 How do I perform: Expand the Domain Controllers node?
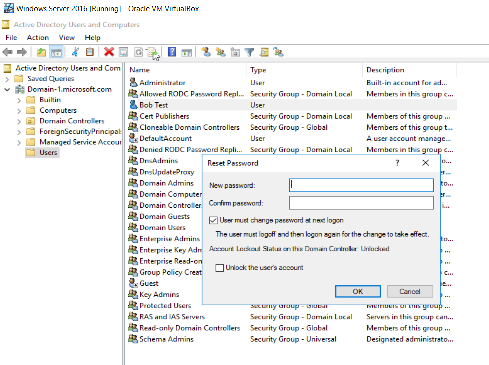point(19,121)
